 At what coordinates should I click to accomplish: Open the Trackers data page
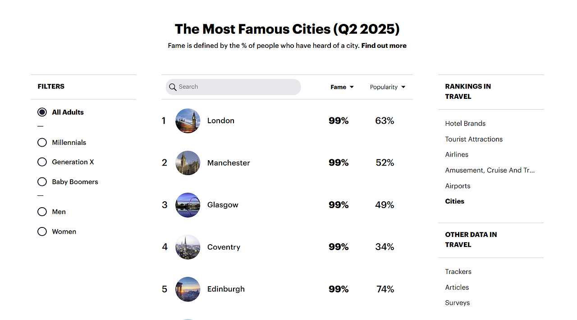pos(458,272)
